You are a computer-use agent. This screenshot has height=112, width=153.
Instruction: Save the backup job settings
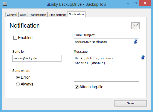pyautogui.click(x=131, y=103)
